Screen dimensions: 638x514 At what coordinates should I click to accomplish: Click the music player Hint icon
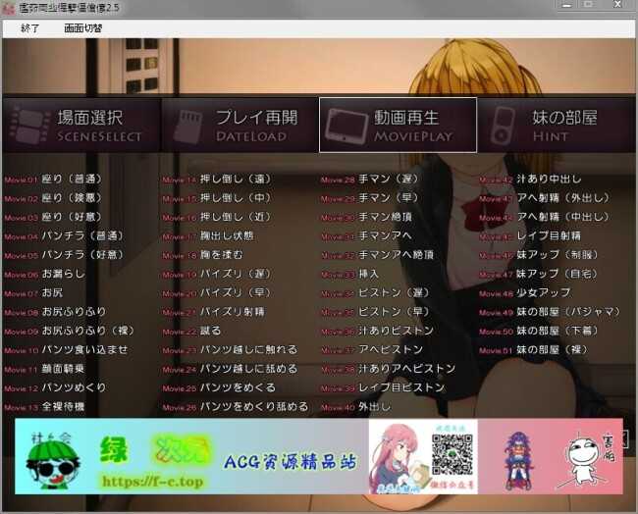[503, 127]
